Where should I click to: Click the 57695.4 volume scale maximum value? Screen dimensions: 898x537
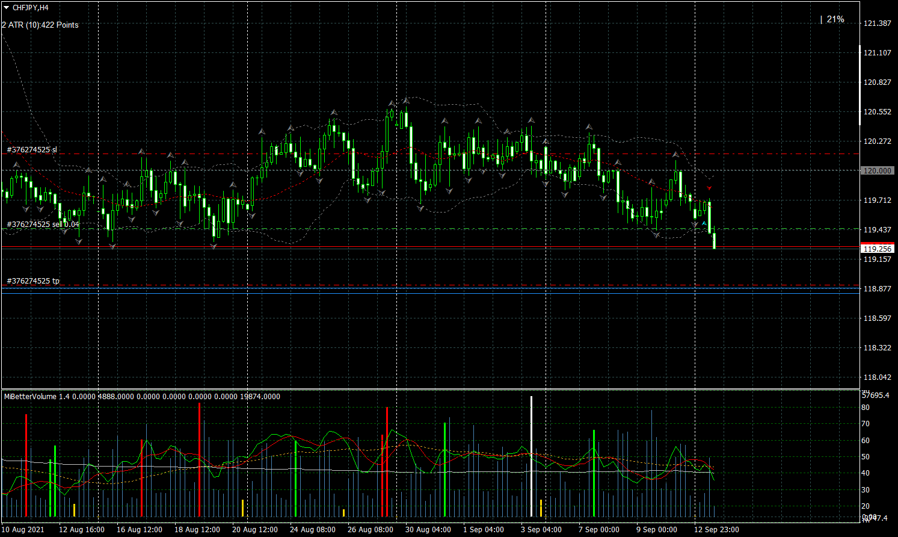pyautogui.click(x=875, y=396)
